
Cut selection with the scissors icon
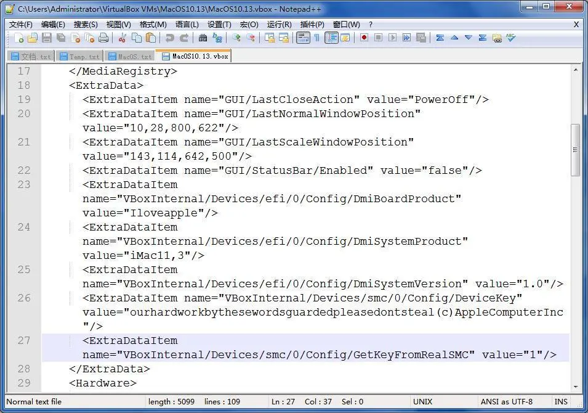tap(123, 38)
